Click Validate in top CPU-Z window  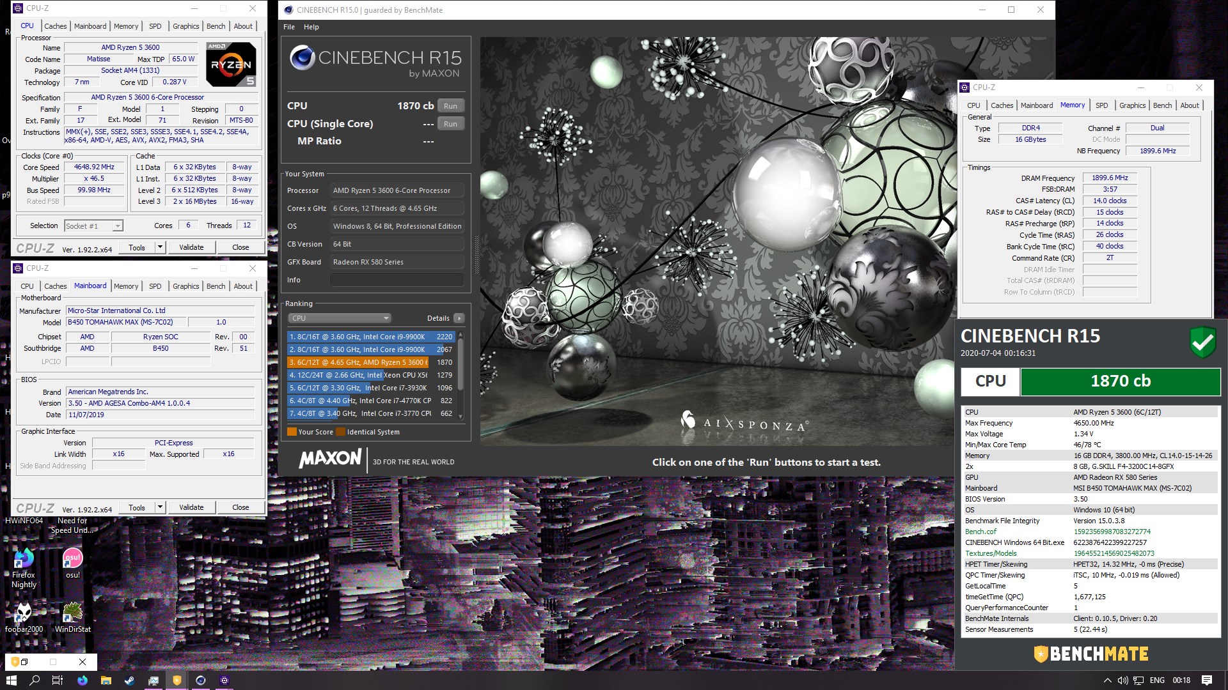(191, 247)
